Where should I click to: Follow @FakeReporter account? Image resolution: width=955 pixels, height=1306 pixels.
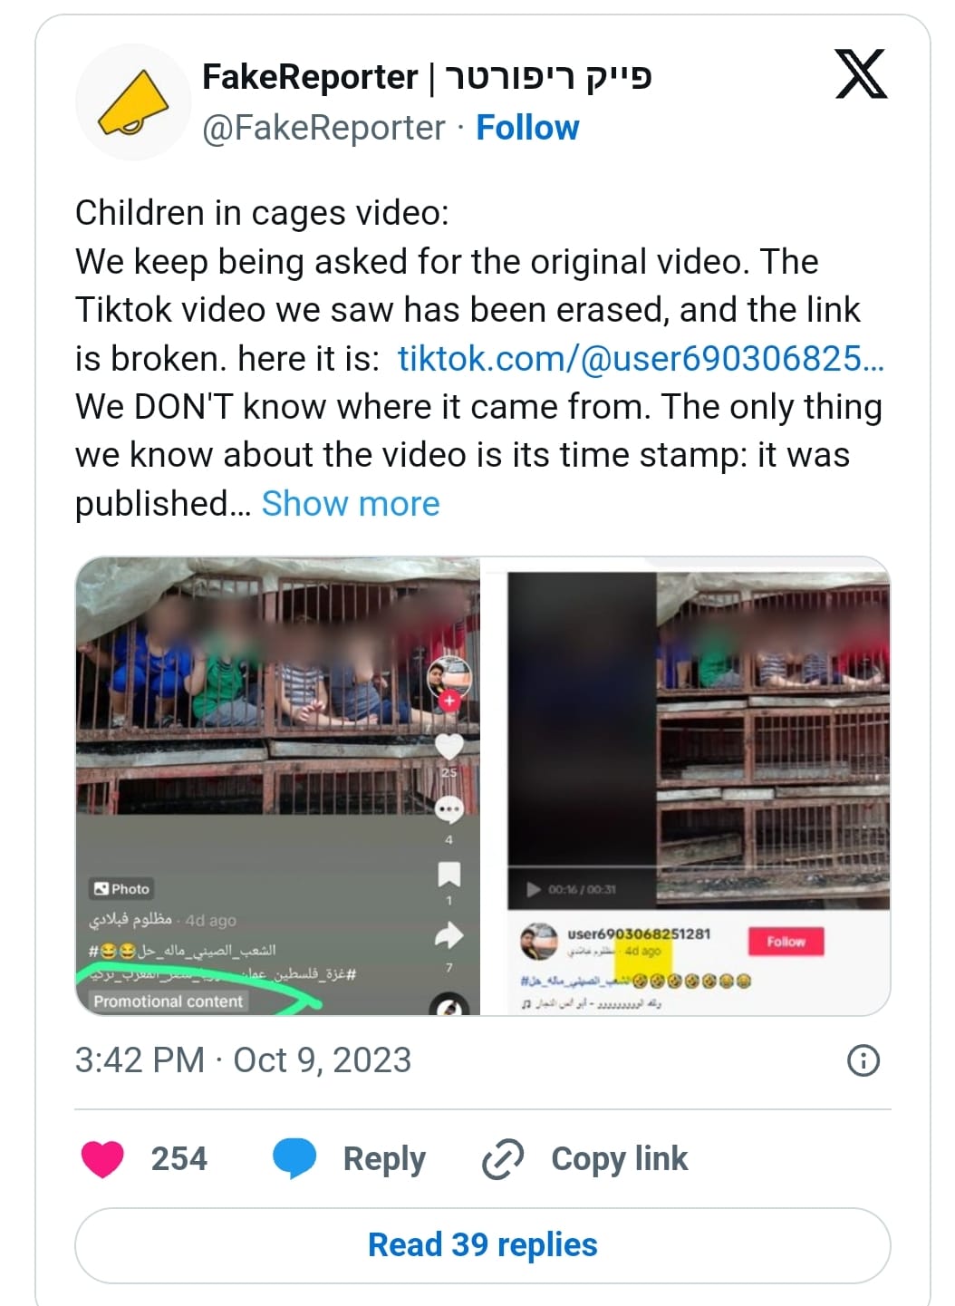click(x=527, y=128)
